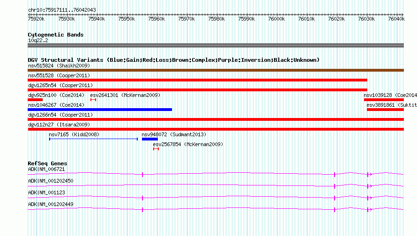Click the 76030k ruler position
Image resolution: width=417 pixels, height=236 pixels.
366,19
